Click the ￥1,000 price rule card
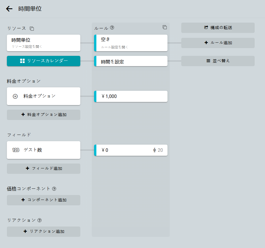Screen dimensions: 265x248 point(131,97)
